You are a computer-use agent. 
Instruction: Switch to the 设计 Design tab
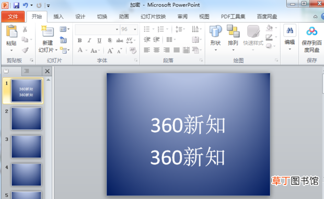80,17
